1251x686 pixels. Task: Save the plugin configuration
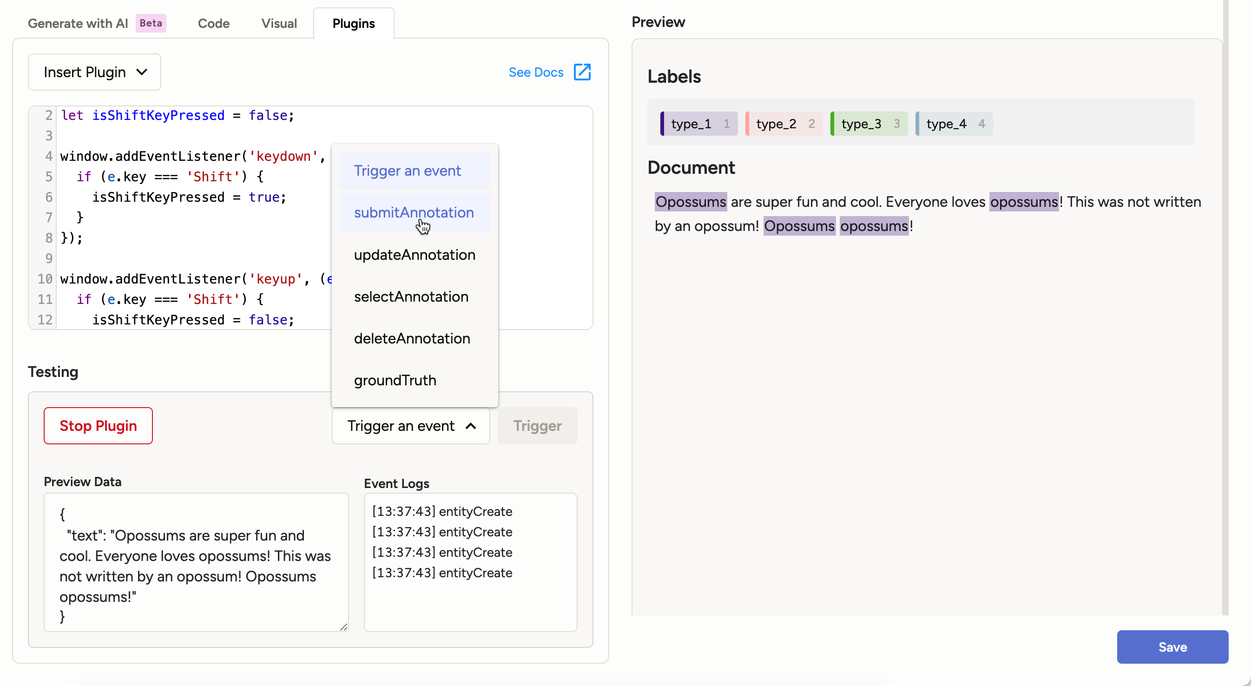tap(1172, 646)
